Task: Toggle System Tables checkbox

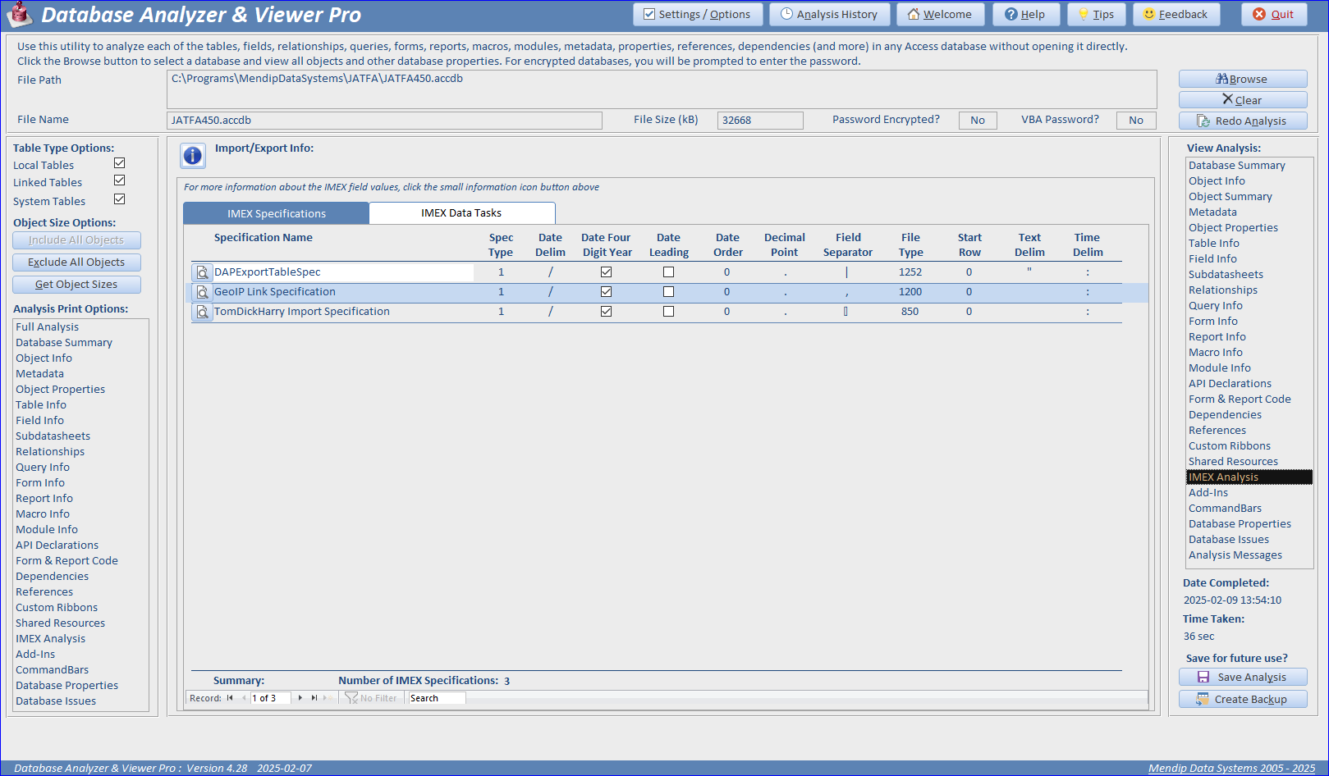Action: [120, 199]
